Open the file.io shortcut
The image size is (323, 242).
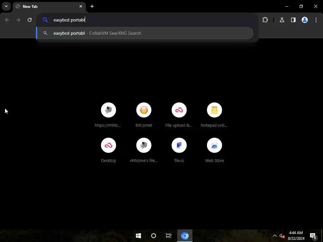(x=179, y=150)
